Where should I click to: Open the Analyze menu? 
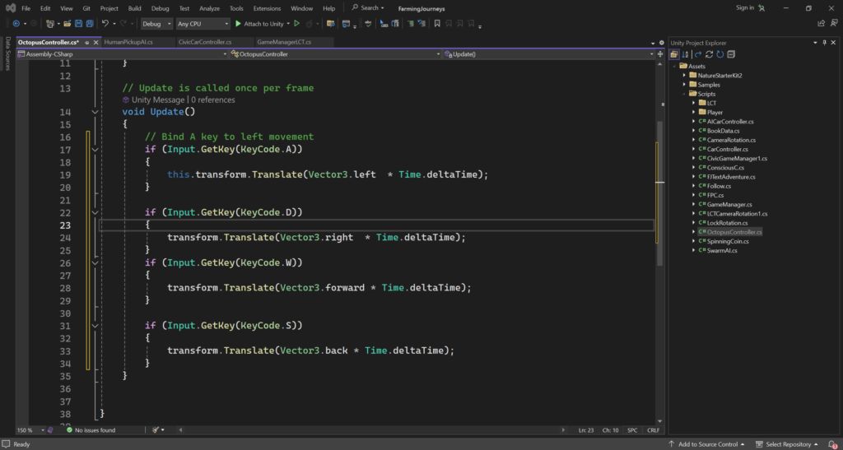point(209,8)
